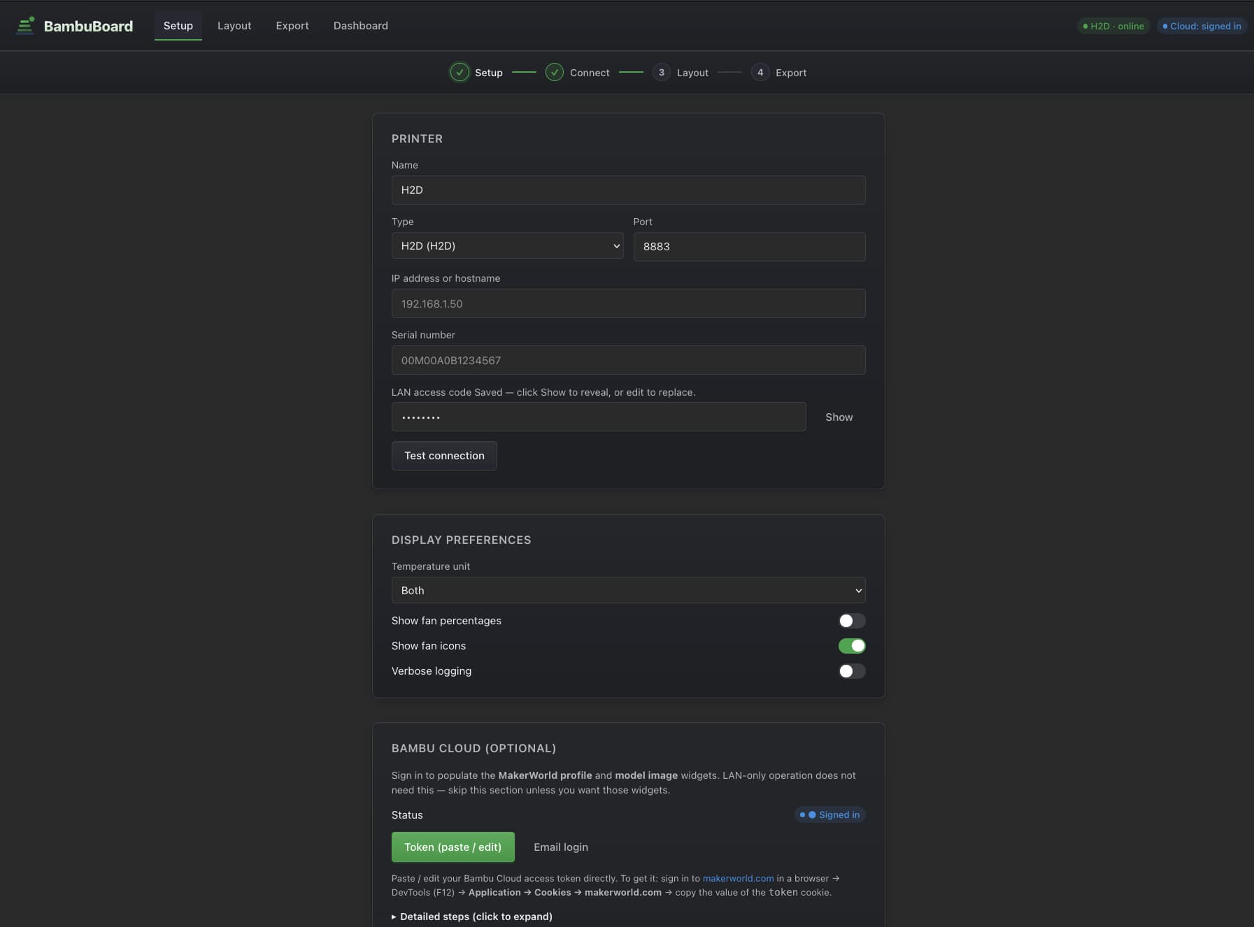This screenshot has height=927, width=1254.
Task: Click the BambuBoard brand title
Action: click(88, 26)
